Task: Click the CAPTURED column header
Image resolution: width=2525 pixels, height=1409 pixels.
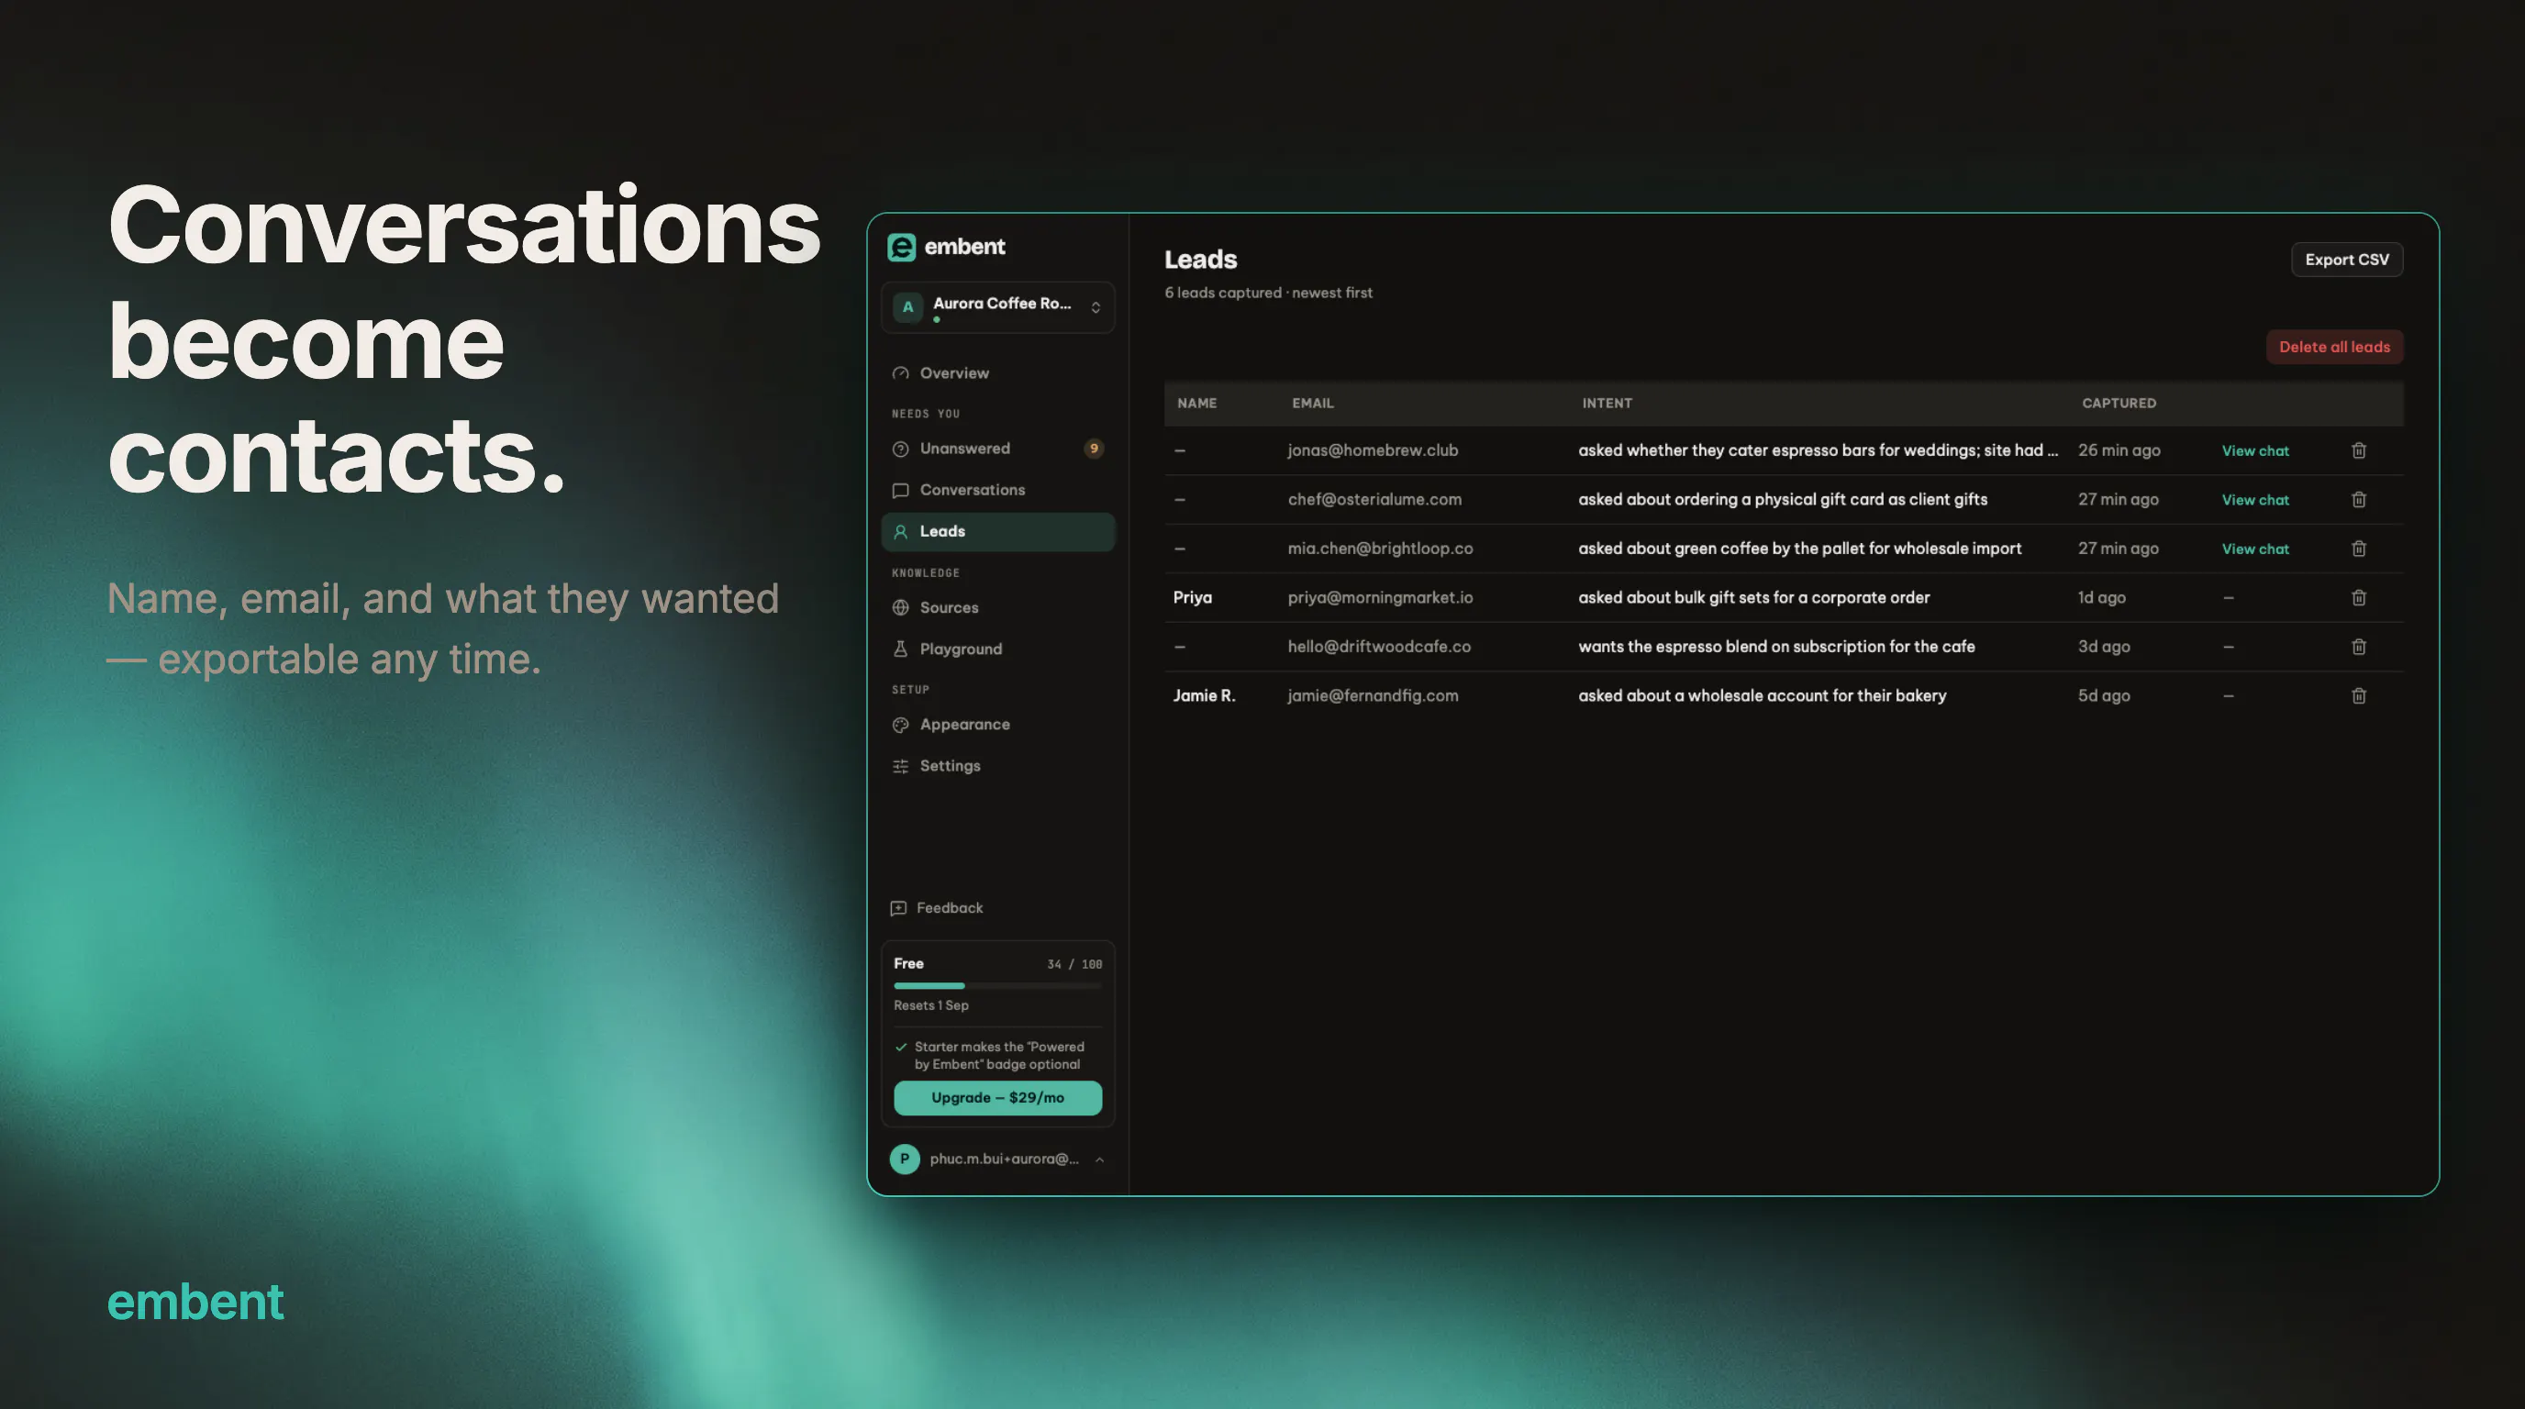Action: (x=2119, y=404)
